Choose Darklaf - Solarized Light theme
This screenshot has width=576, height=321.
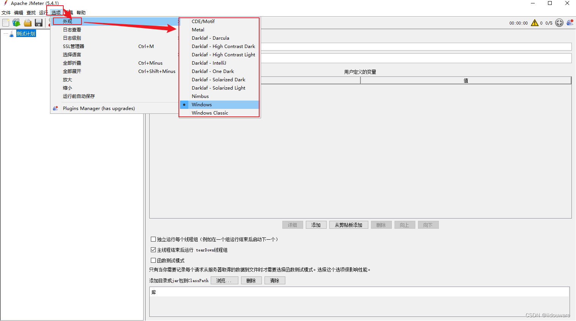pos(219,88)
